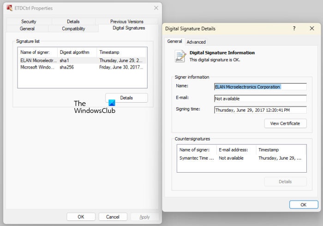The height and width of the screenshot is (226, 323).
Task: Click the Signing time field
Action: point(260,110)
